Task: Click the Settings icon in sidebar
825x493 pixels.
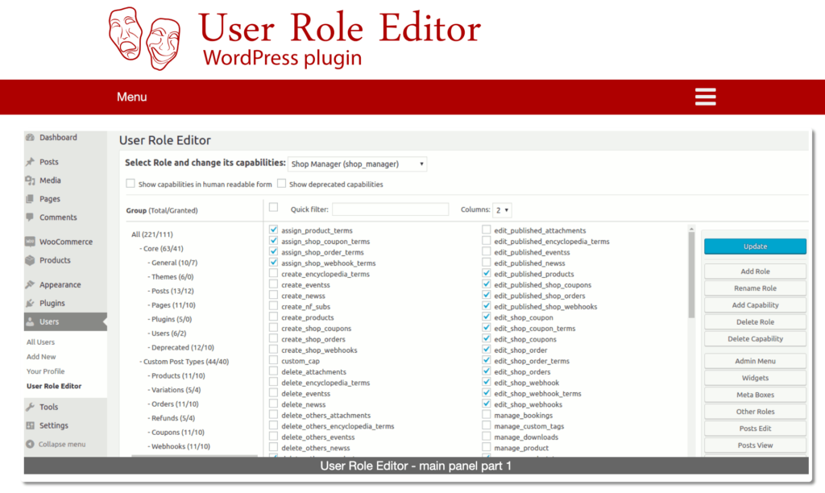Action: point(30,425)
